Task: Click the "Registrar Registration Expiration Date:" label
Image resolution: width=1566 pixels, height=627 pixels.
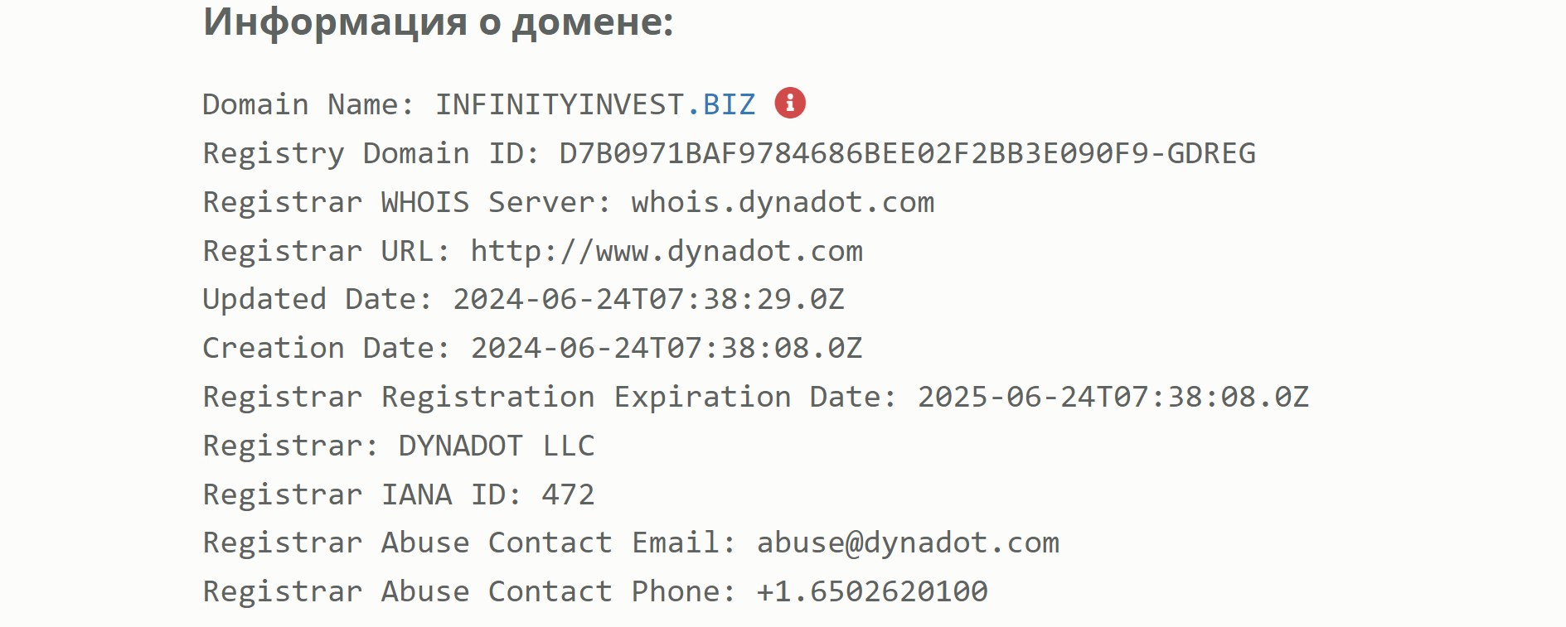Action: pyautogui.click(x=550, y=398)
